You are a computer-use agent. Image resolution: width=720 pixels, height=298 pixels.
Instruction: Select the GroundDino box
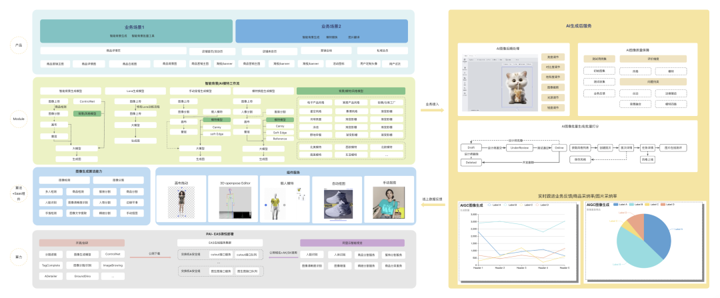pyautogui.click(x=82, y=277)
